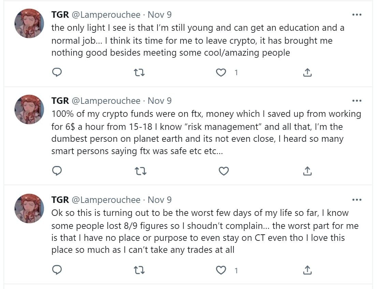This screenshot has height=289, width=377.
Task: Like the 'leave crypto' tweet
Action: click(222, 72)
